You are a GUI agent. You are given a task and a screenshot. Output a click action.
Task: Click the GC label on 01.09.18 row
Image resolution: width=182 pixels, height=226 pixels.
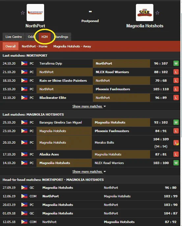point(32,213)
